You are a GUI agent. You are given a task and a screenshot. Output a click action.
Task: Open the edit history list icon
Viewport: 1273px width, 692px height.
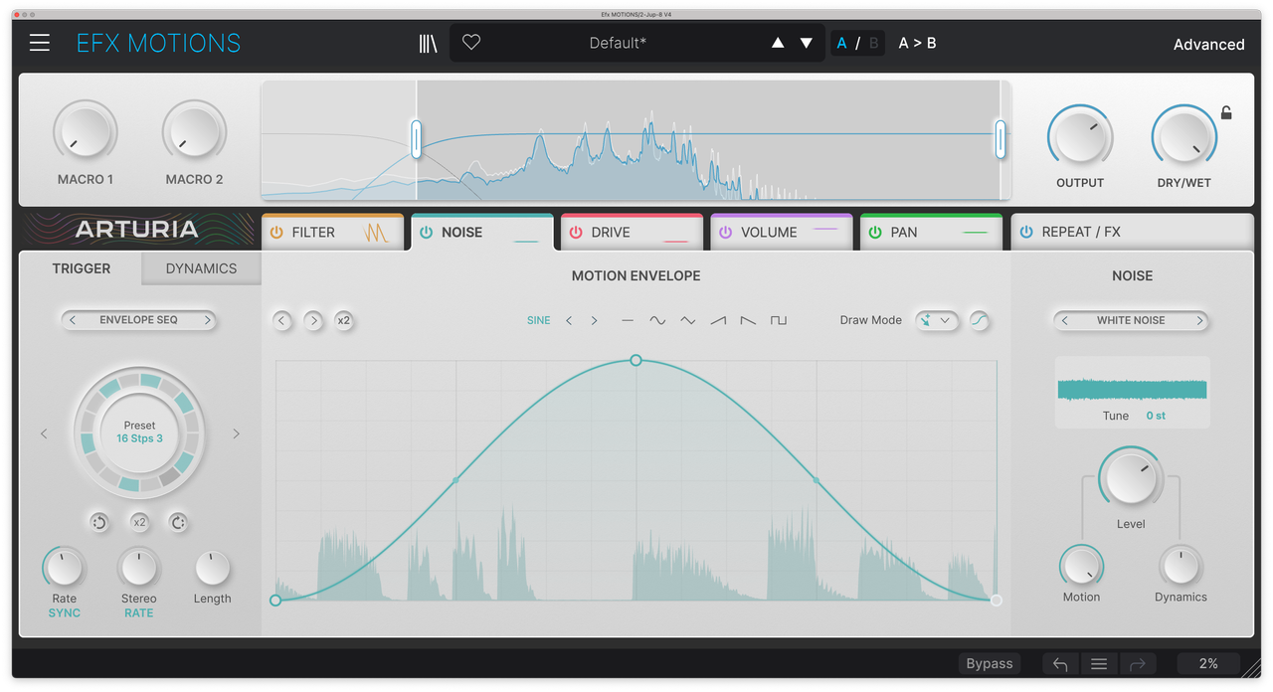(x=1099, y=664)
